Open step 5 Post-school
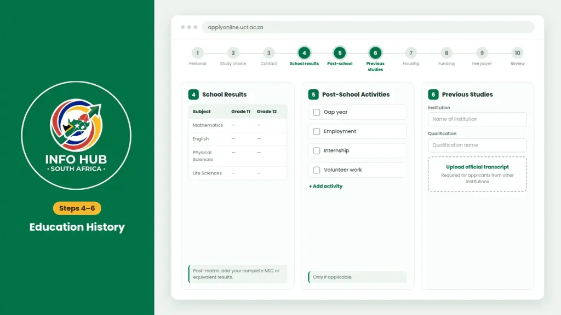Viewport: 561px width, 315px height. tap(340, 53)
